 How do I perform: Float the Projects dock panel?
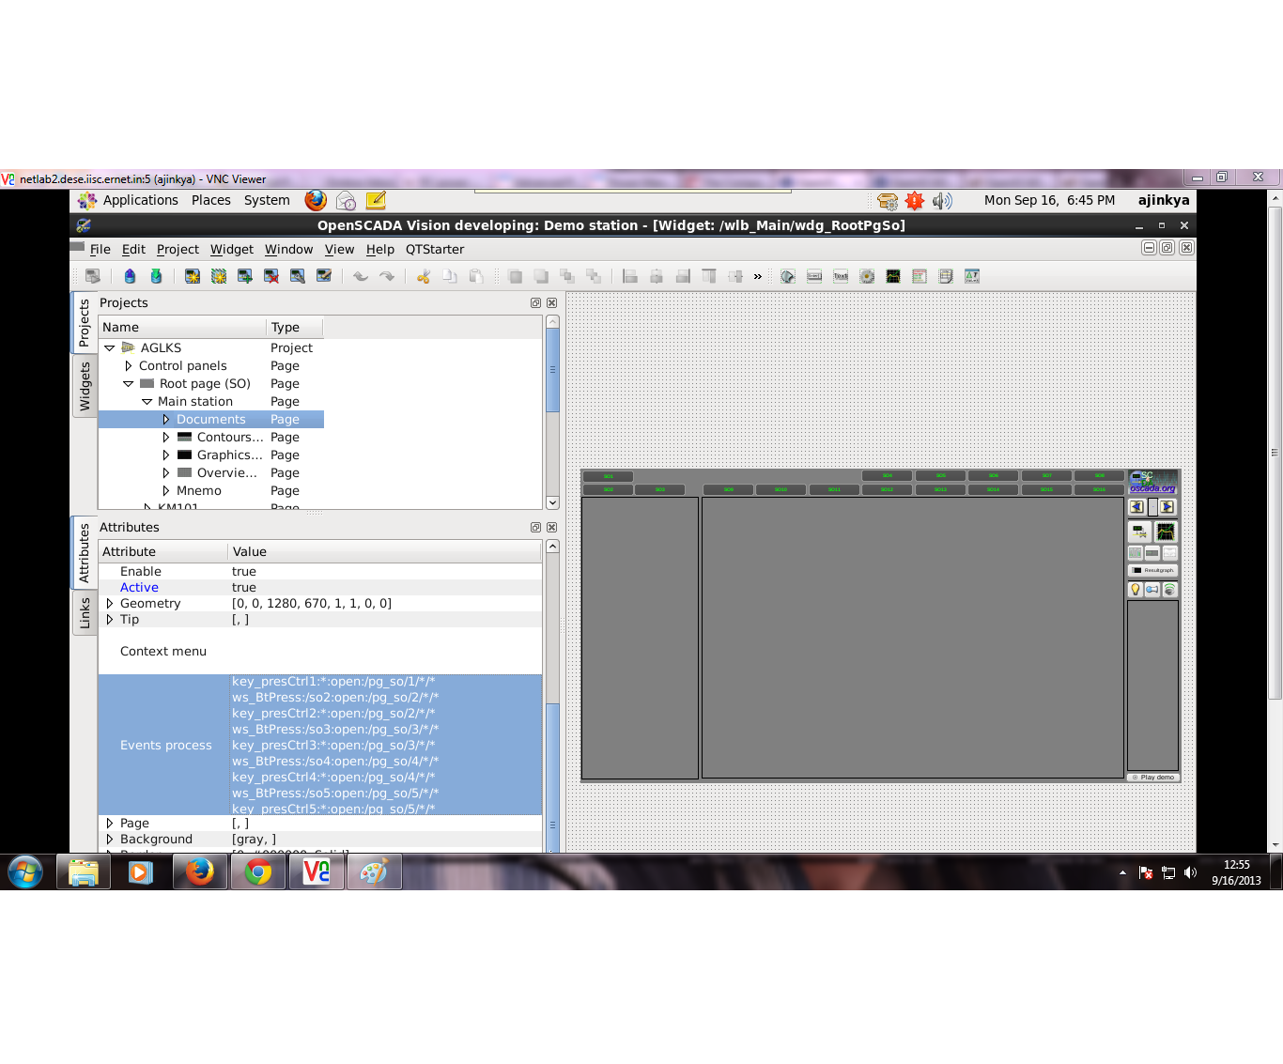(x=535, y=303)
